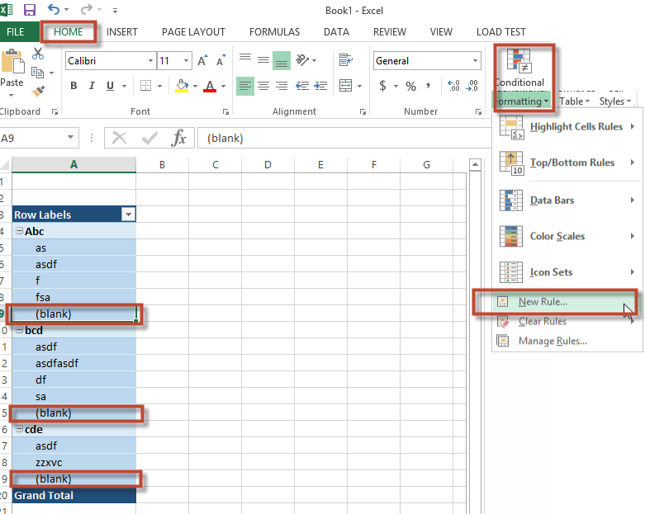
Task: Toggle Italic formatting
Action: (92, 86)
